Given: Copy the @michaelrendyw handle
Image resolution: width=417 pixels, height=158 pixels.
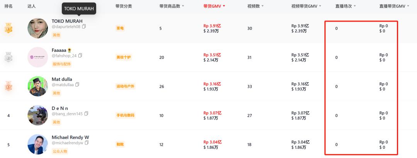Looking at the screenshot, I should click(86, 143).
